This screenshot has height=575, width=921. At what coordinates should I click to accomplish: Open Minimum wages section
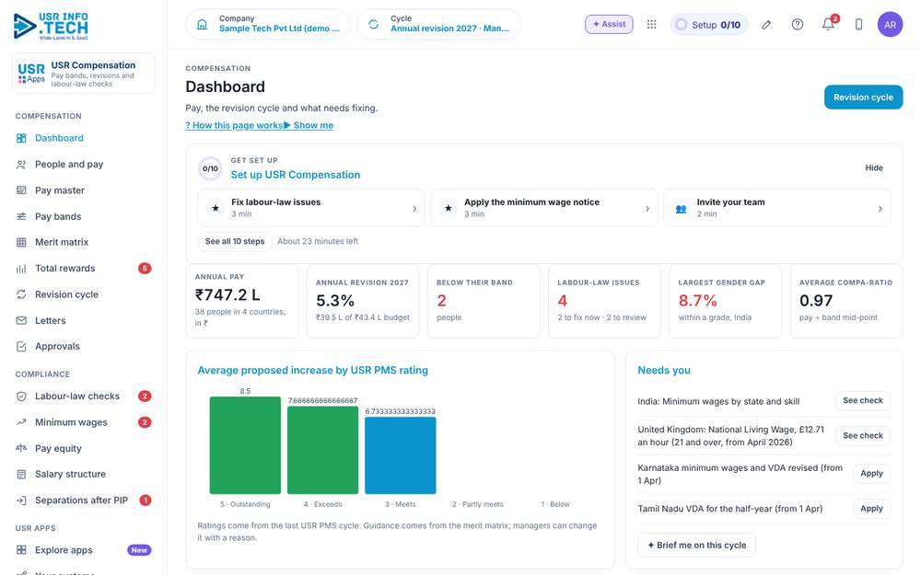(x=84, y=422)
